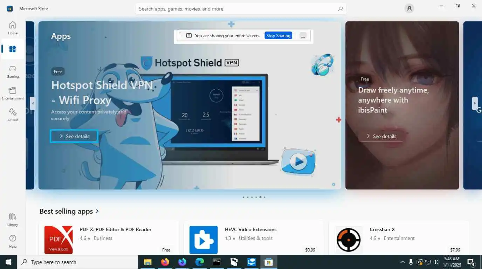Show previous carousel slide
The image size is (482, 269).
pyautogui.click(x=33, y=103)
